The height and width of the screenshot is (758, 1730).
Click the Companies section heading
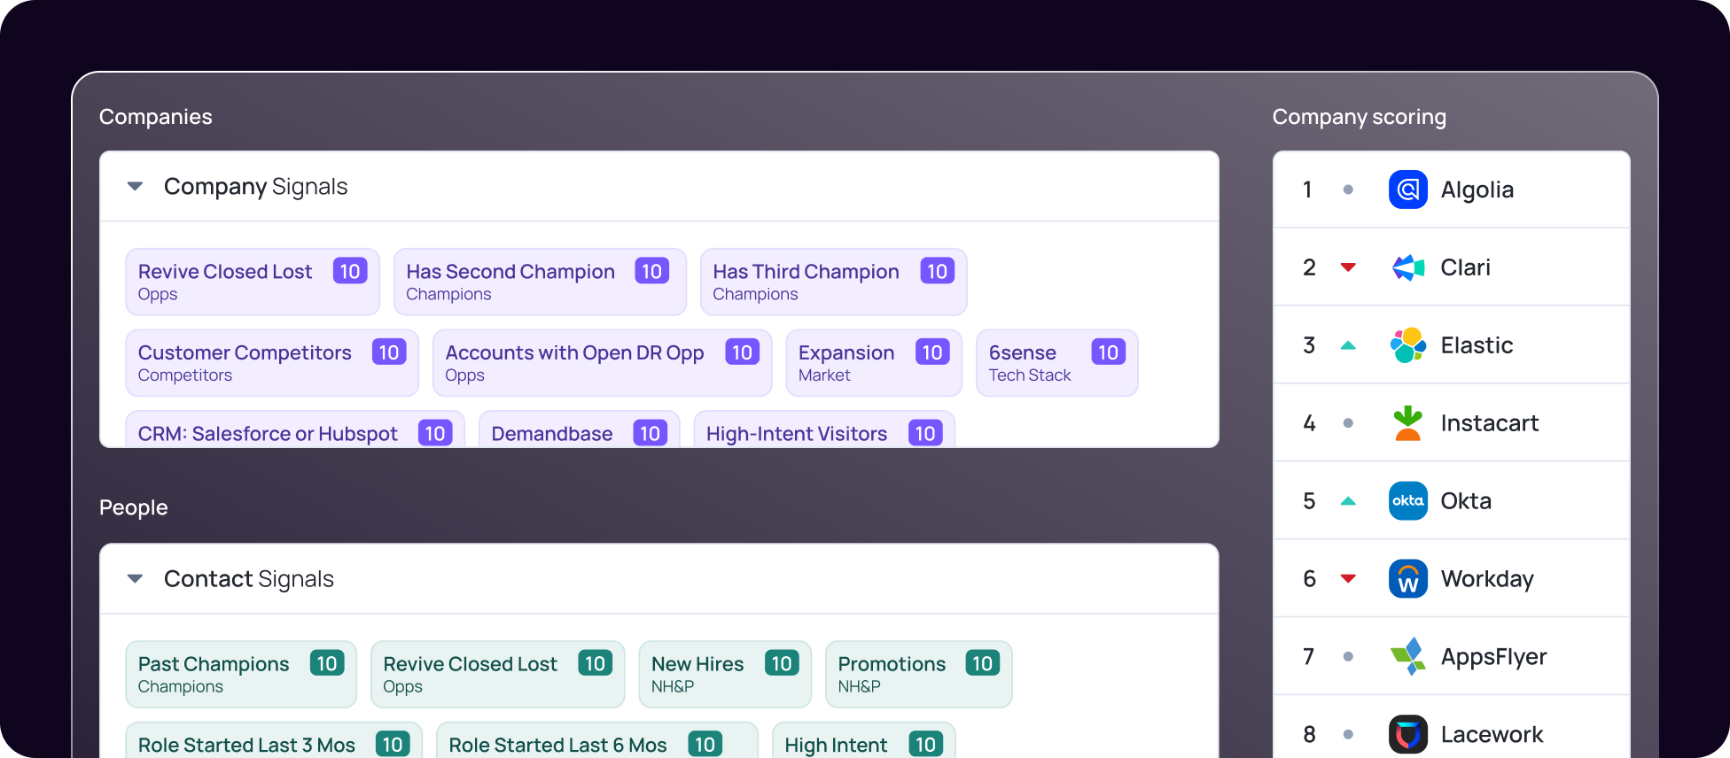[x=155, y=117]
